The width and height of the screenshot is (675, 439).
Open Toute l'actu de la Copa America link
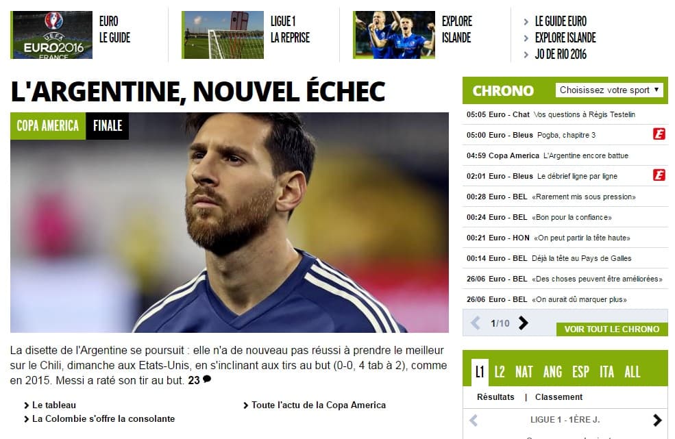click(319, 405)
